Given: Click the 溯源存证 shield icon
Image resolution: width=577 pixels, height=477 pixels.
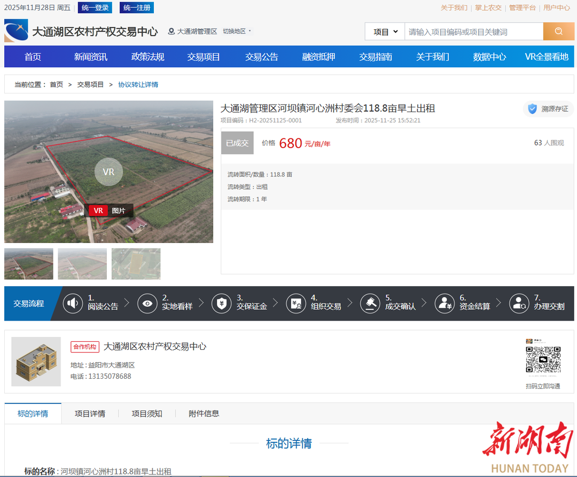Looking at the screenshot, I should pos(532,109).
